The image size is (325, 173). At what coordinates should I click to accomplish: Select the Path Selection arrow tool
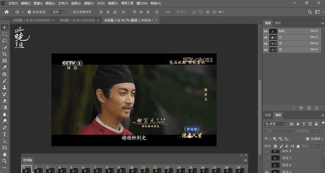coord(4,141)
